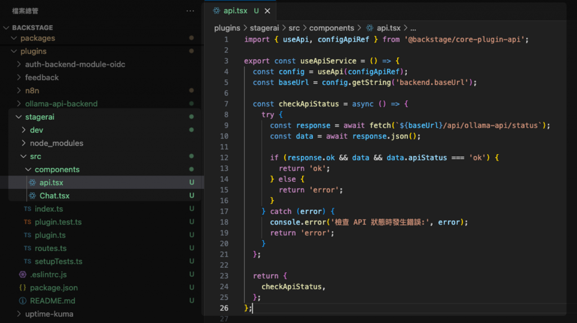
Task: Click the plugins breadcrumb segment
Action: pyautogui.click(x=227, y=28)
